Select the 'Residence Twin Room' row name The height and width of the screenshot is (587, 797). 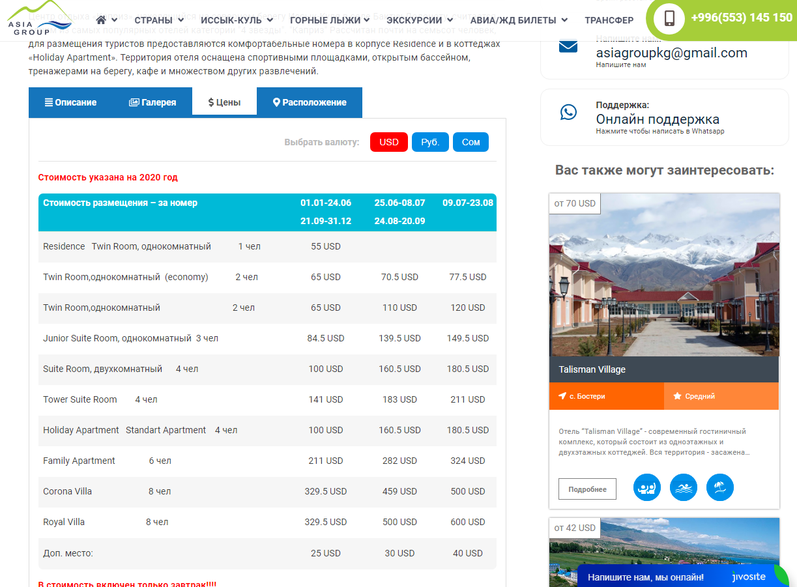(x=127, y=246)
